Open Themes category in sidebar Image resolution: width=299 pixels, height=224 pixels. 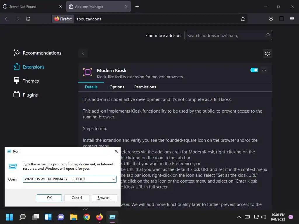26,81
